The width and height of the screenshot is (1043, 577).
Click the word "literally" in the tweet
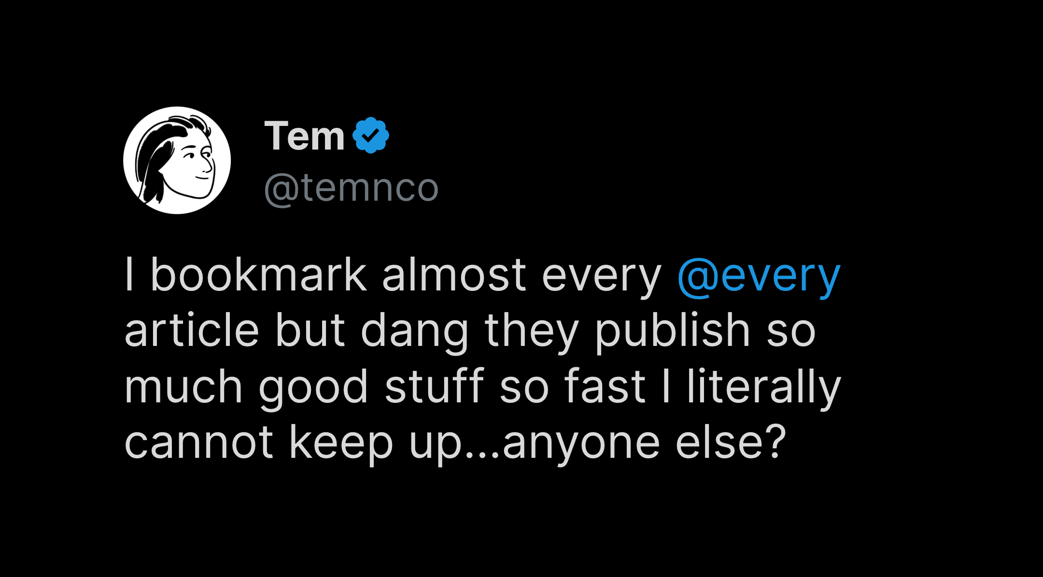pyautogui.click(x=763, y=387)
